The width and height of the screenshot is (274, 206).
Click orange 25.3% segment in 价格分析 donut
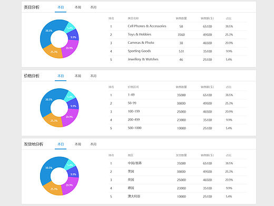tap(54, 121)
